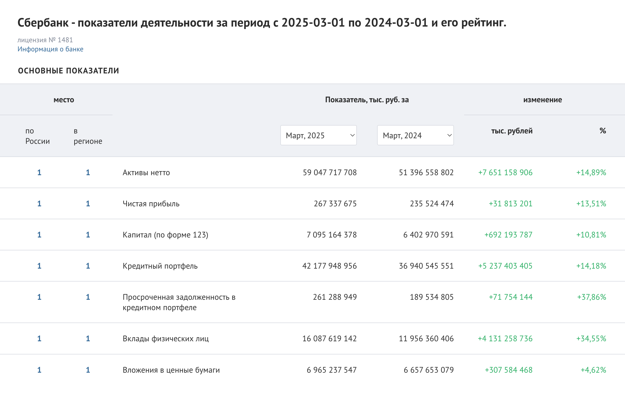Click region rank 1 for Активы нетто
Viewport: 625px width, 400px height.
click(88, 172)
